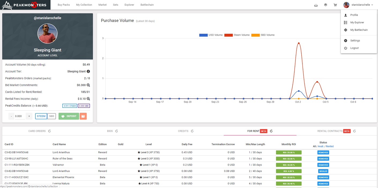Click card name Valnamor

[x=58, y=165]
